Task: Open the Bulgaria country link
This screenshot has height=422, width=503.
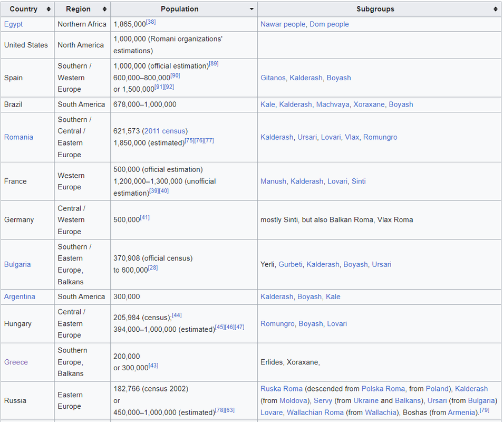Action: (x=17, y=264)
